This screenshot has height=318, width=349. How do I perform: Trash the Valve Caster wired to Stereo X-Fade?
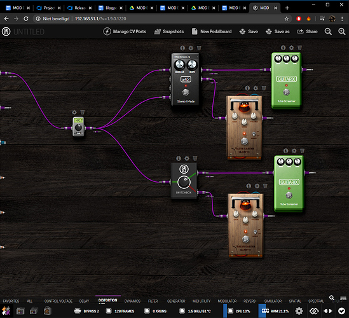coord(264,88)
